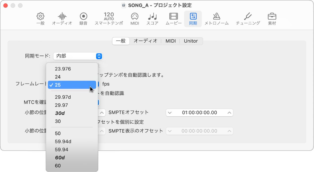
Task: Switch to the Unitor tab
Action: click(191, 41)
